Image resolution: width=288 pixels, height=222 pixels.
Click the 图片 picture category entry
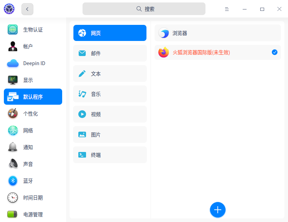(x=110, y=134)
